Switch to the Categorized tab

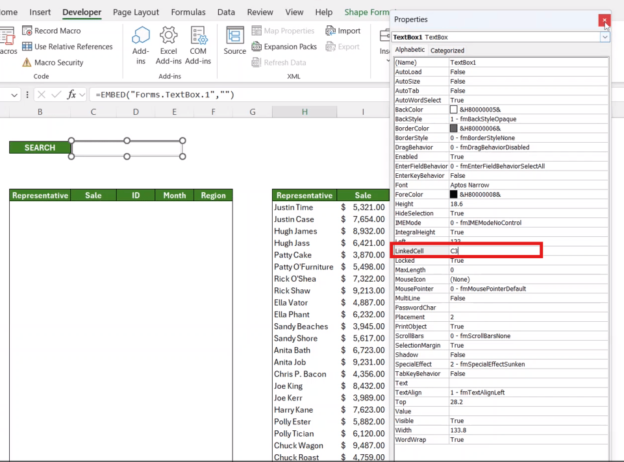[x=447, y=51]
